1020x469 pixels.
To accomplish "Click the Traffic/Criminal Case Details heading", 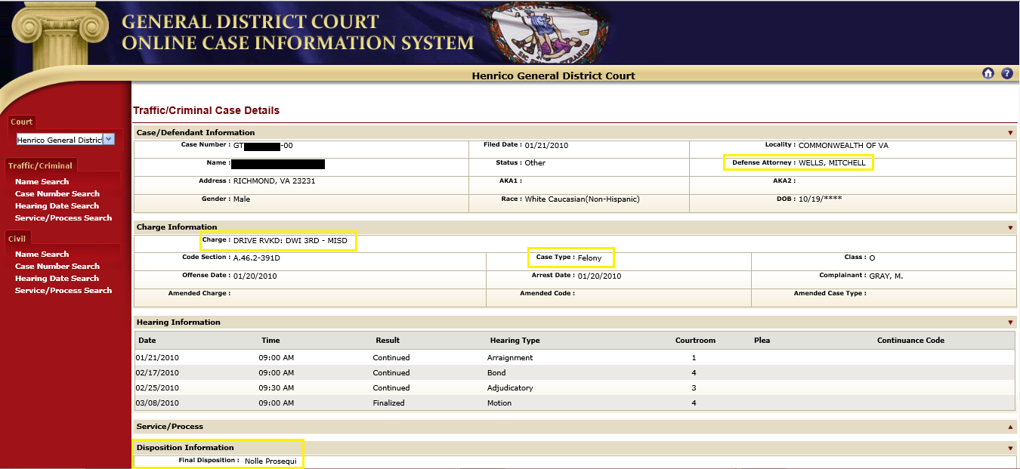I will (206, 110).
